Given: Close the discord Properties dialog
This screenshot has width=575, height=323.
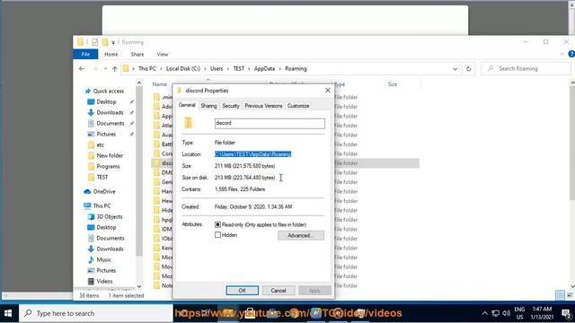Looking at the screenshot, I should click(328, 90).
